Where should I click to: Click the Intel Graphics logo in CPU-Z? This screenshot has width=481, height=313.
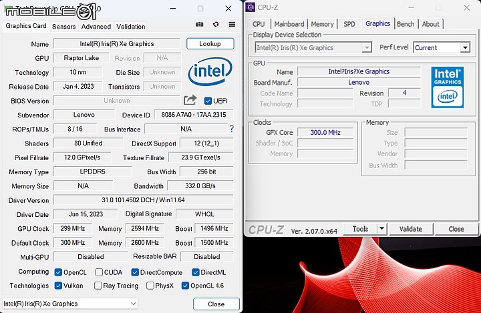(447, 87)
